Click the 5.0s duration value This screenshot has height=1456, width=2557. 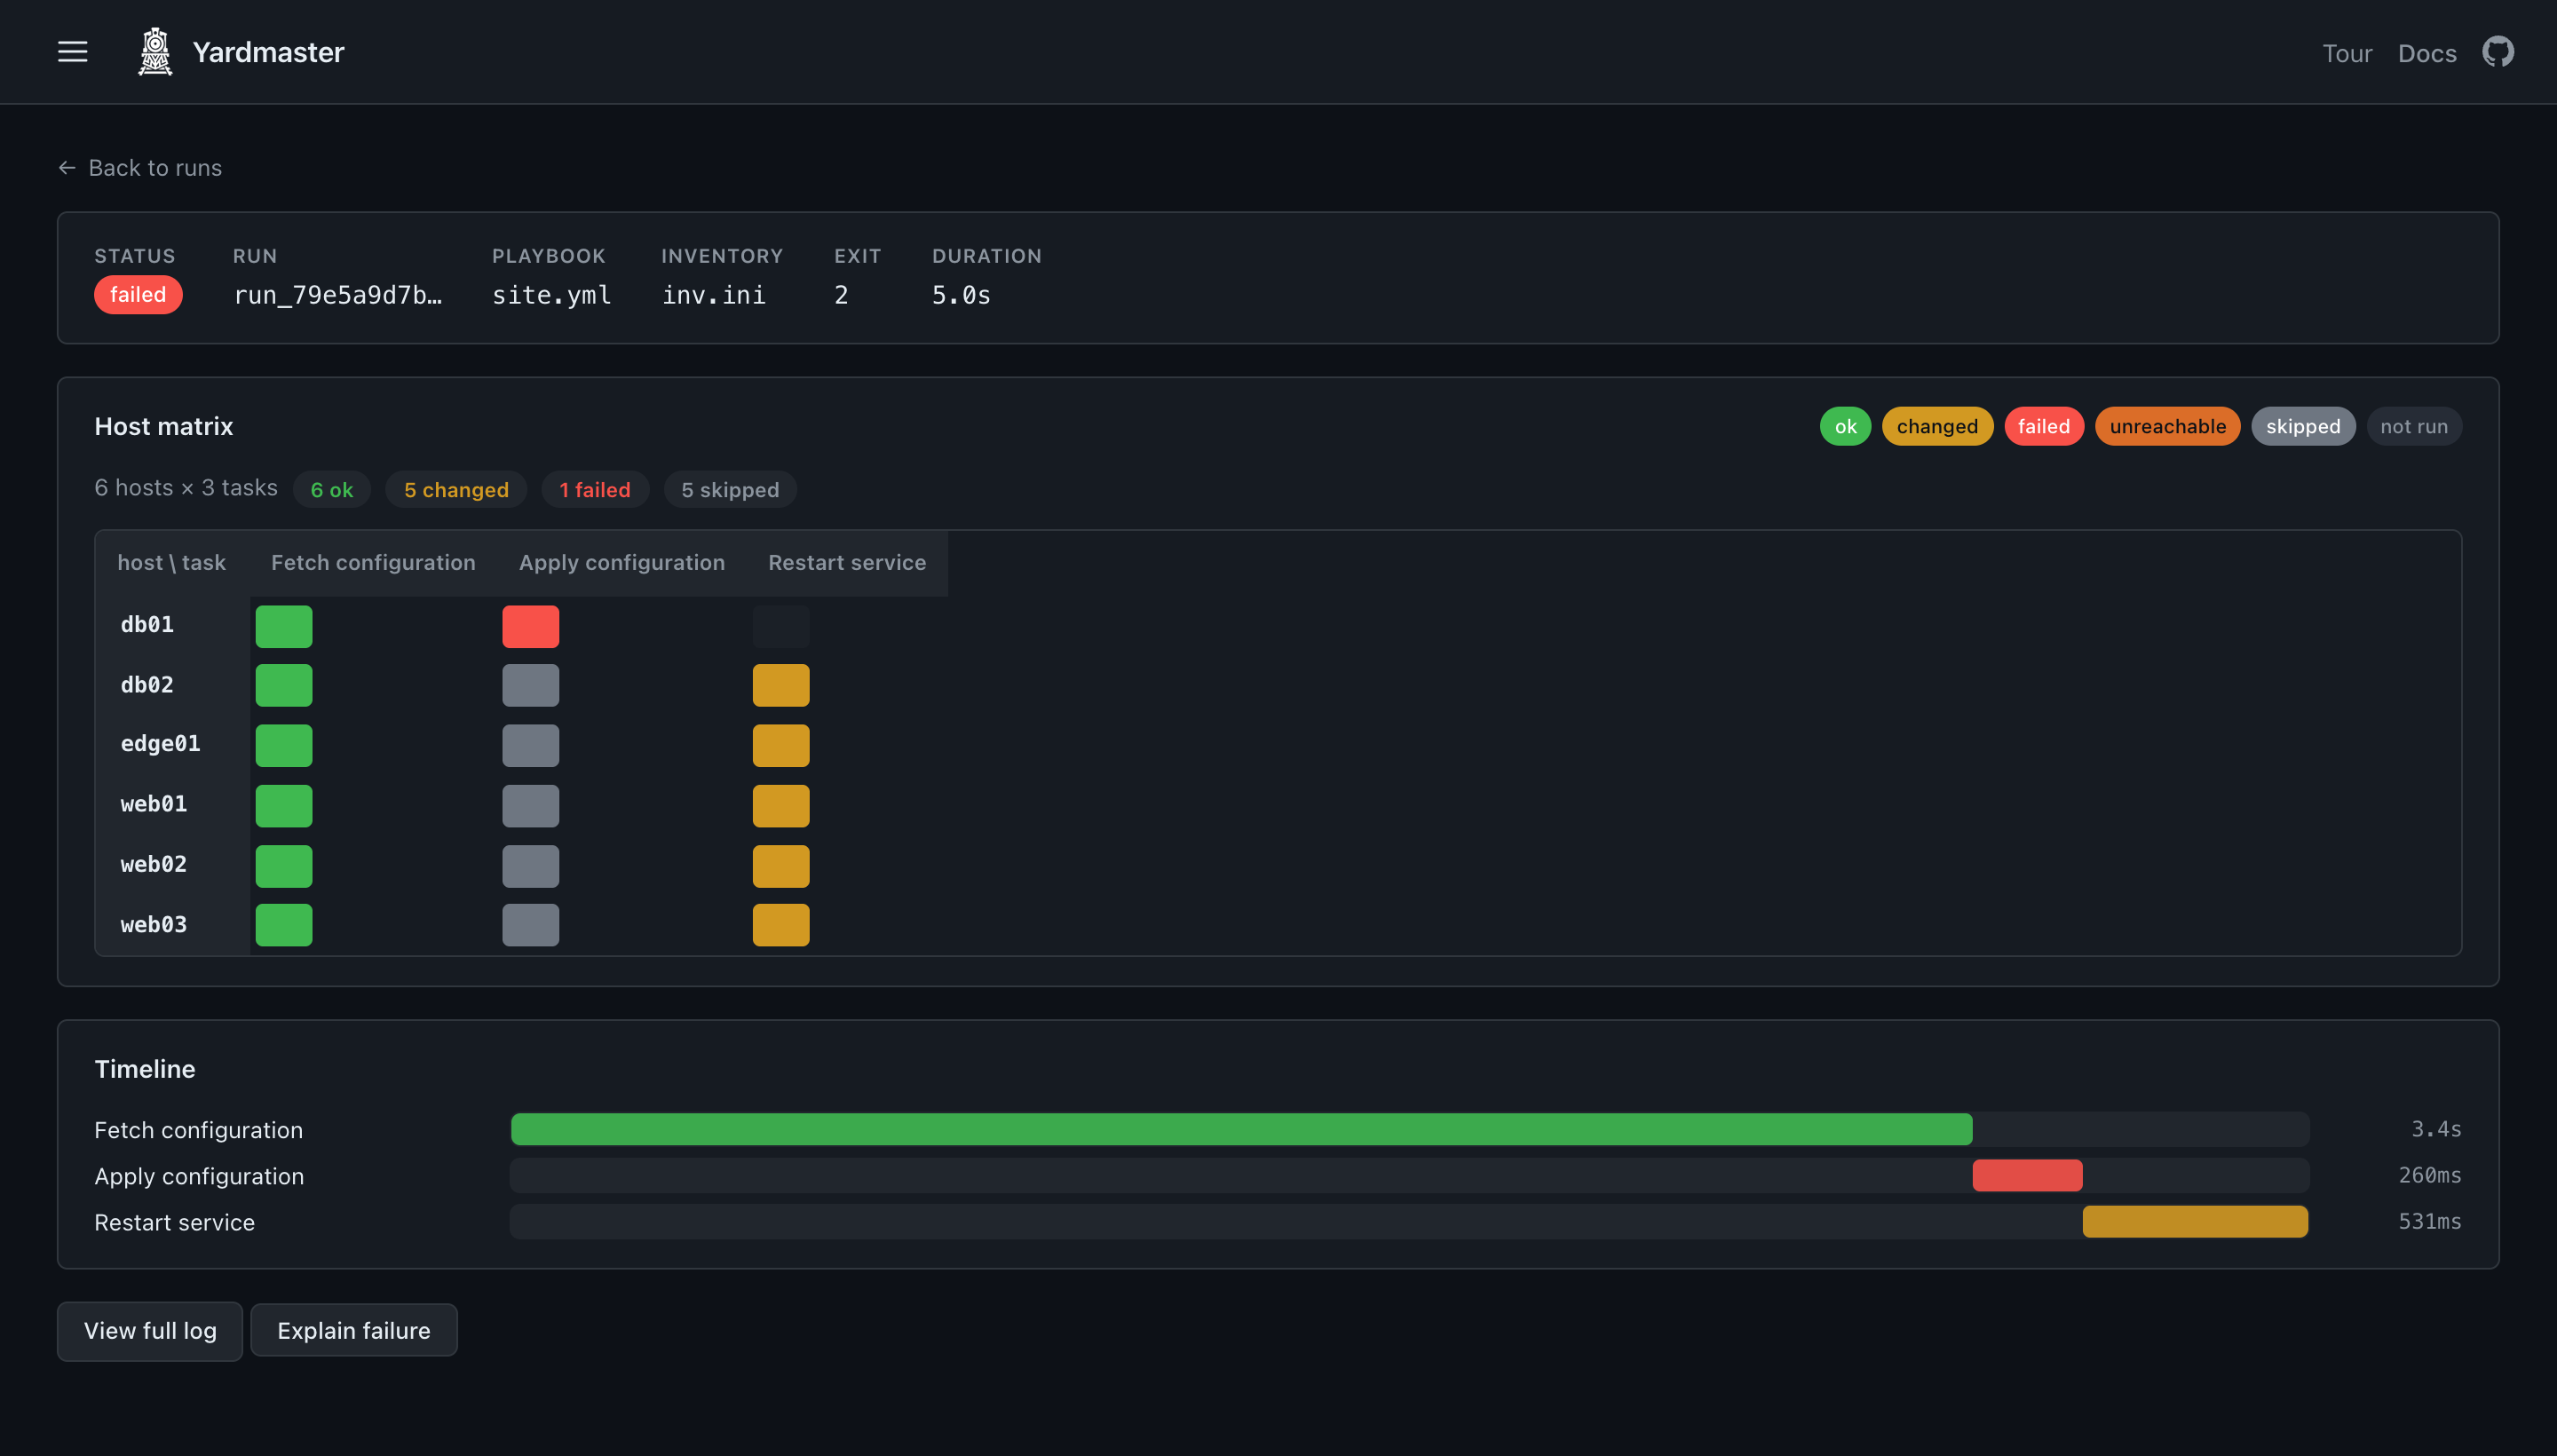961,295
